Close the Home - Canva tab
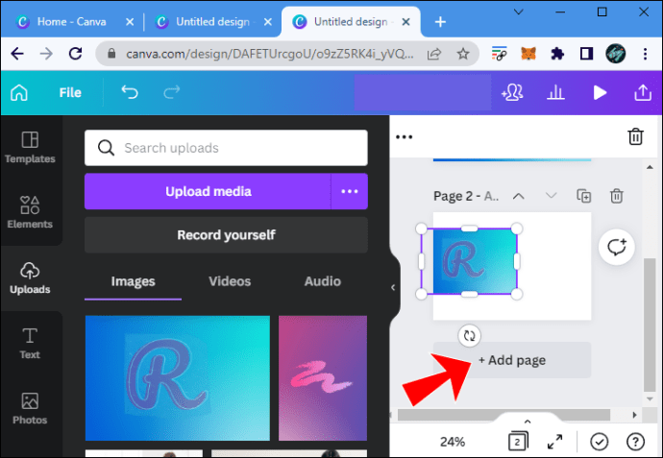Viewport: 663px width, 458px height. [130, 21]
